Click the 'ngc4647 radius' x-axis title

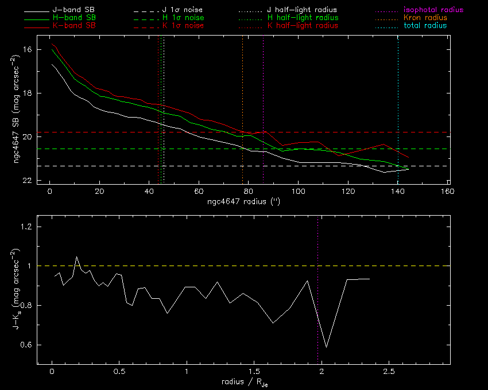(245, 202)
